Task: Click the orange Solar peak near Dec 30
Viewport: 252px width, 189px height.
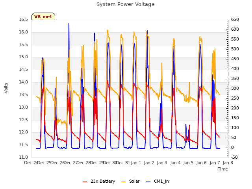Action: [x=107, y=30]
